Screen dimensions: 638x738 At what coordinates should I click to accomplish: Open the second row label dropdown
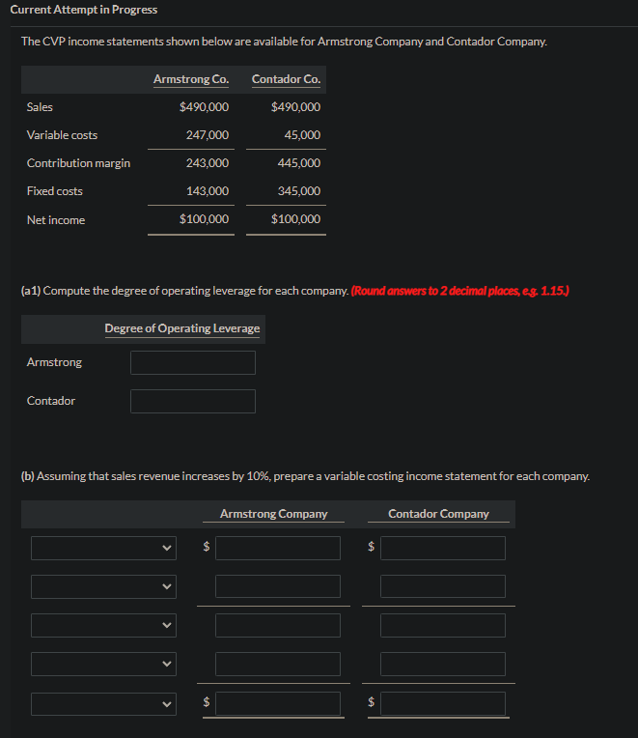pos(103,586)
